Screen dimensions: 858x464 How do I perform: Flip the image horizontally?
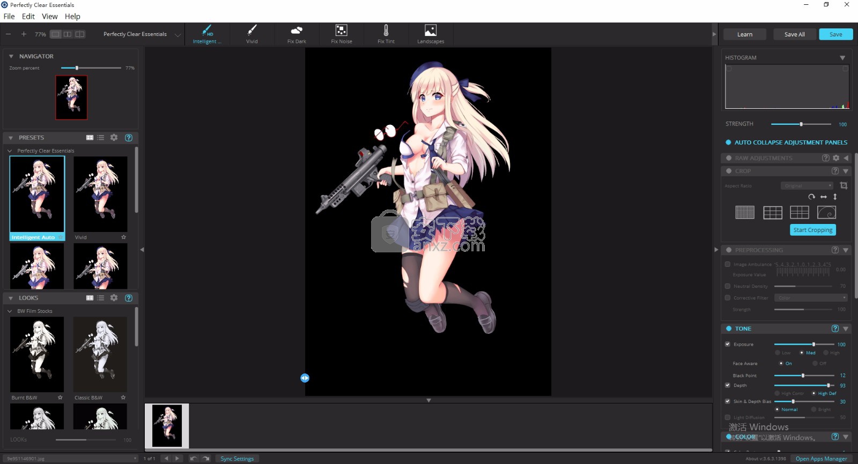point(824,197)
